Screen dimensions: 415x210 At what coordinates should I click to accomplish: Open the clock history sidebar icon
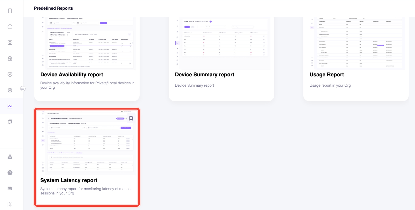point(10,27)
